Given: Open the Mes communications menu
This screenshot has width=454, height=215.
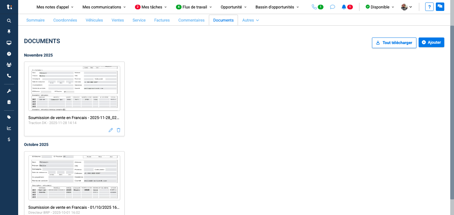Looking at the screenshot, I should (104, 7).
